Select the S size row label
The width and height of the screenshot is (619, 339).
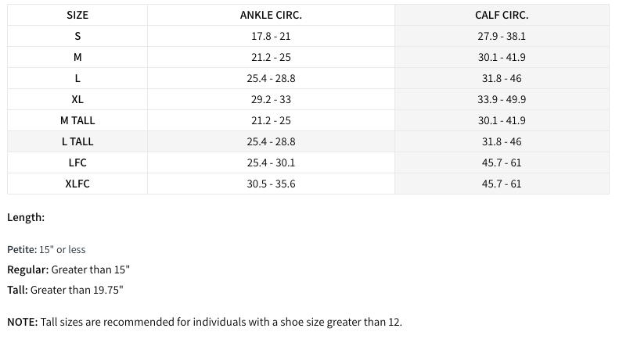[77, 36]
